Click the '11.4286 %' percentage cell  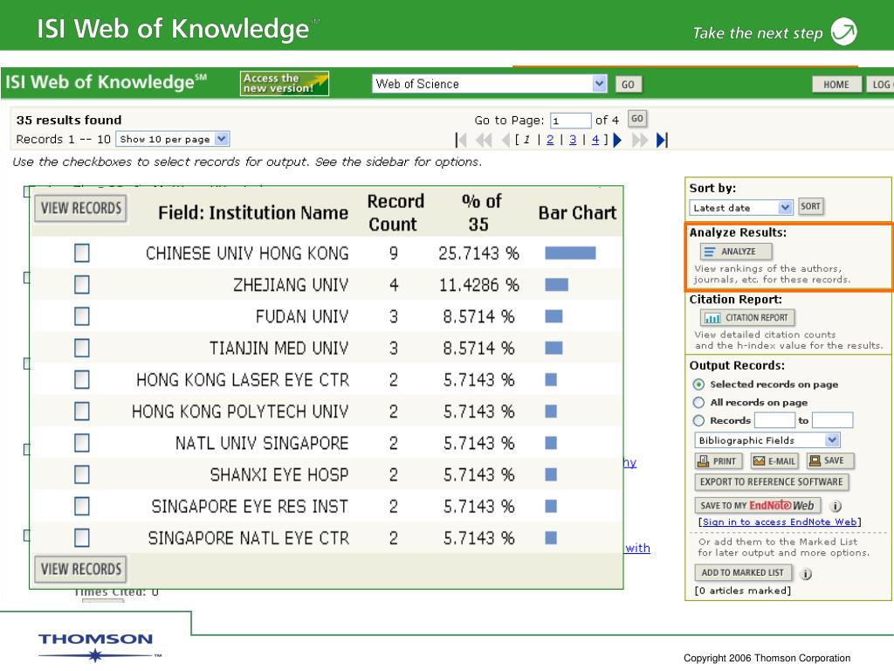click(x=479, y=285)
